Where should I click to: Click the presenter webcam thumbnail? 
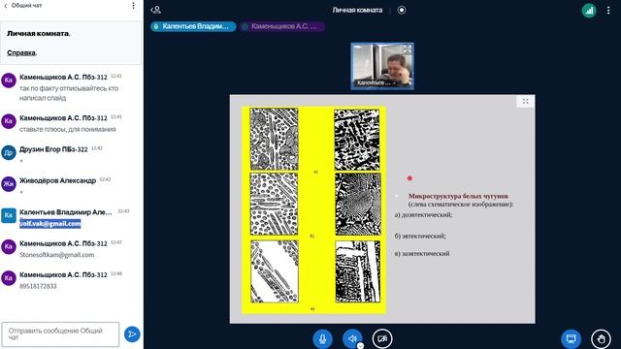coord(382,66)
